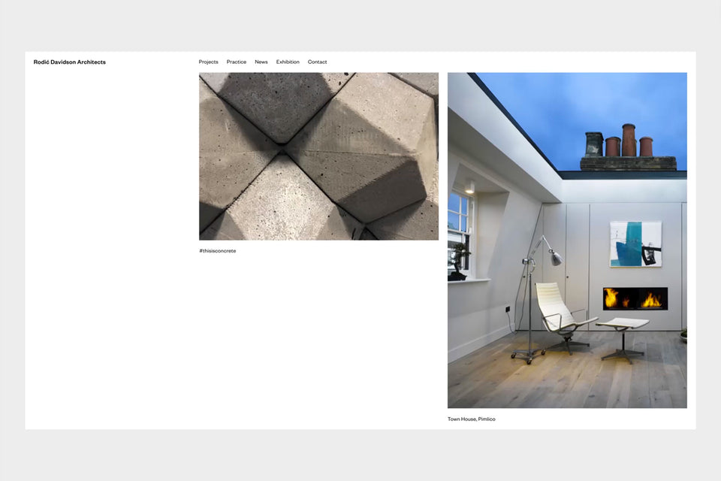Viewport: 721px width, 481px height.
Task: Click the glowing wall light above the window
Action: tap(469, 189)
